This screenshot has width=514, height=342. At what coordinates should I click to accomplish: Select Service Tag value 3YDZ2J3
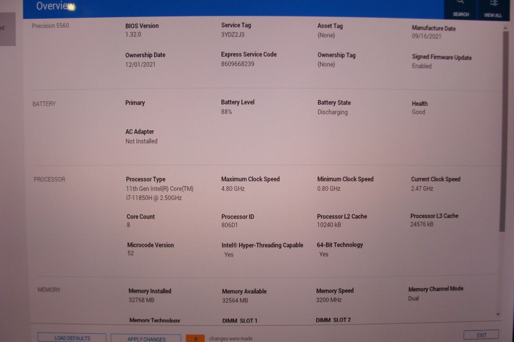[233, 34]
